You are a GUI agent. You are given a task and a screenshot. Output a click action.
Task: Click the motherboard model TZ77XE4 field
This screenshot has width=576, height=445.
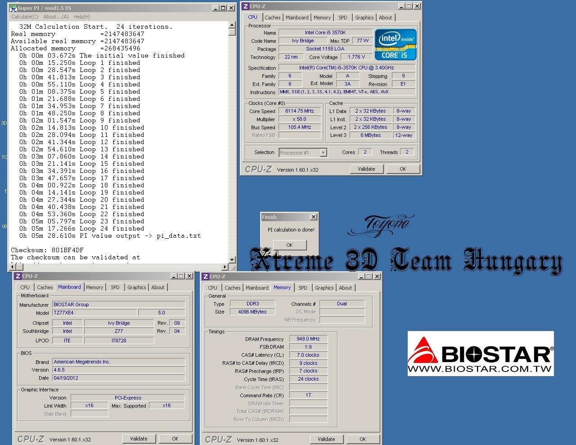[94, 313]
